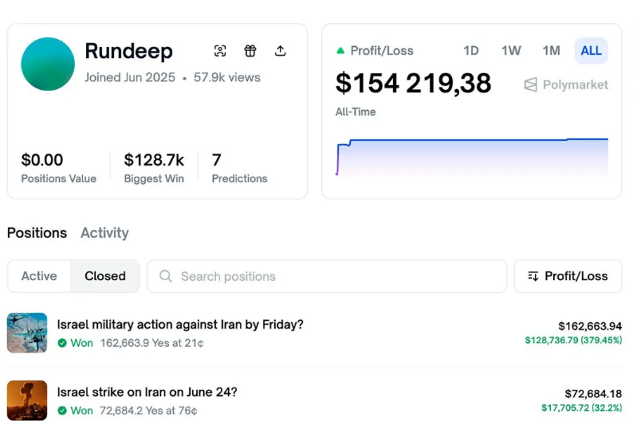Select the 1W time range
633x421 pixels.
pyautogui.click(x=511, y=51)
